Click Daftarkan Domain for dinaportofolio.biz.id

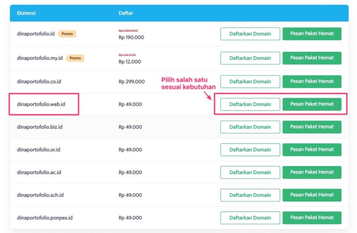point(250,127)
